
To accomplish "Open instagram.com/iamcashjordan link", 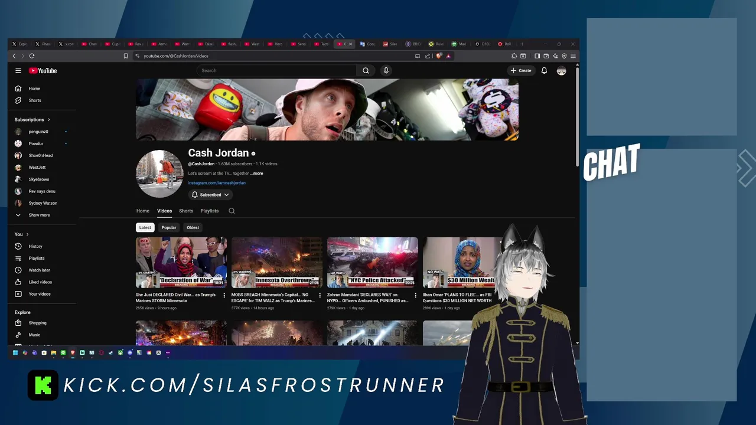I will [x=217, y=183].
